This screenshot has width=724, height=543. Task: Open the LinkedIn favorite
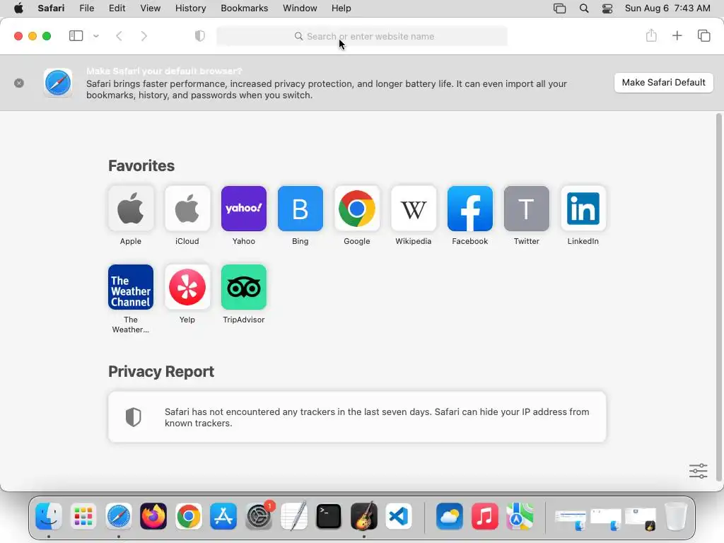tap(583, 209)
